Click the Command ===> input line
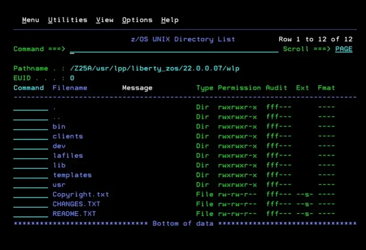The image size is (366, 250). tap(174, 49)
